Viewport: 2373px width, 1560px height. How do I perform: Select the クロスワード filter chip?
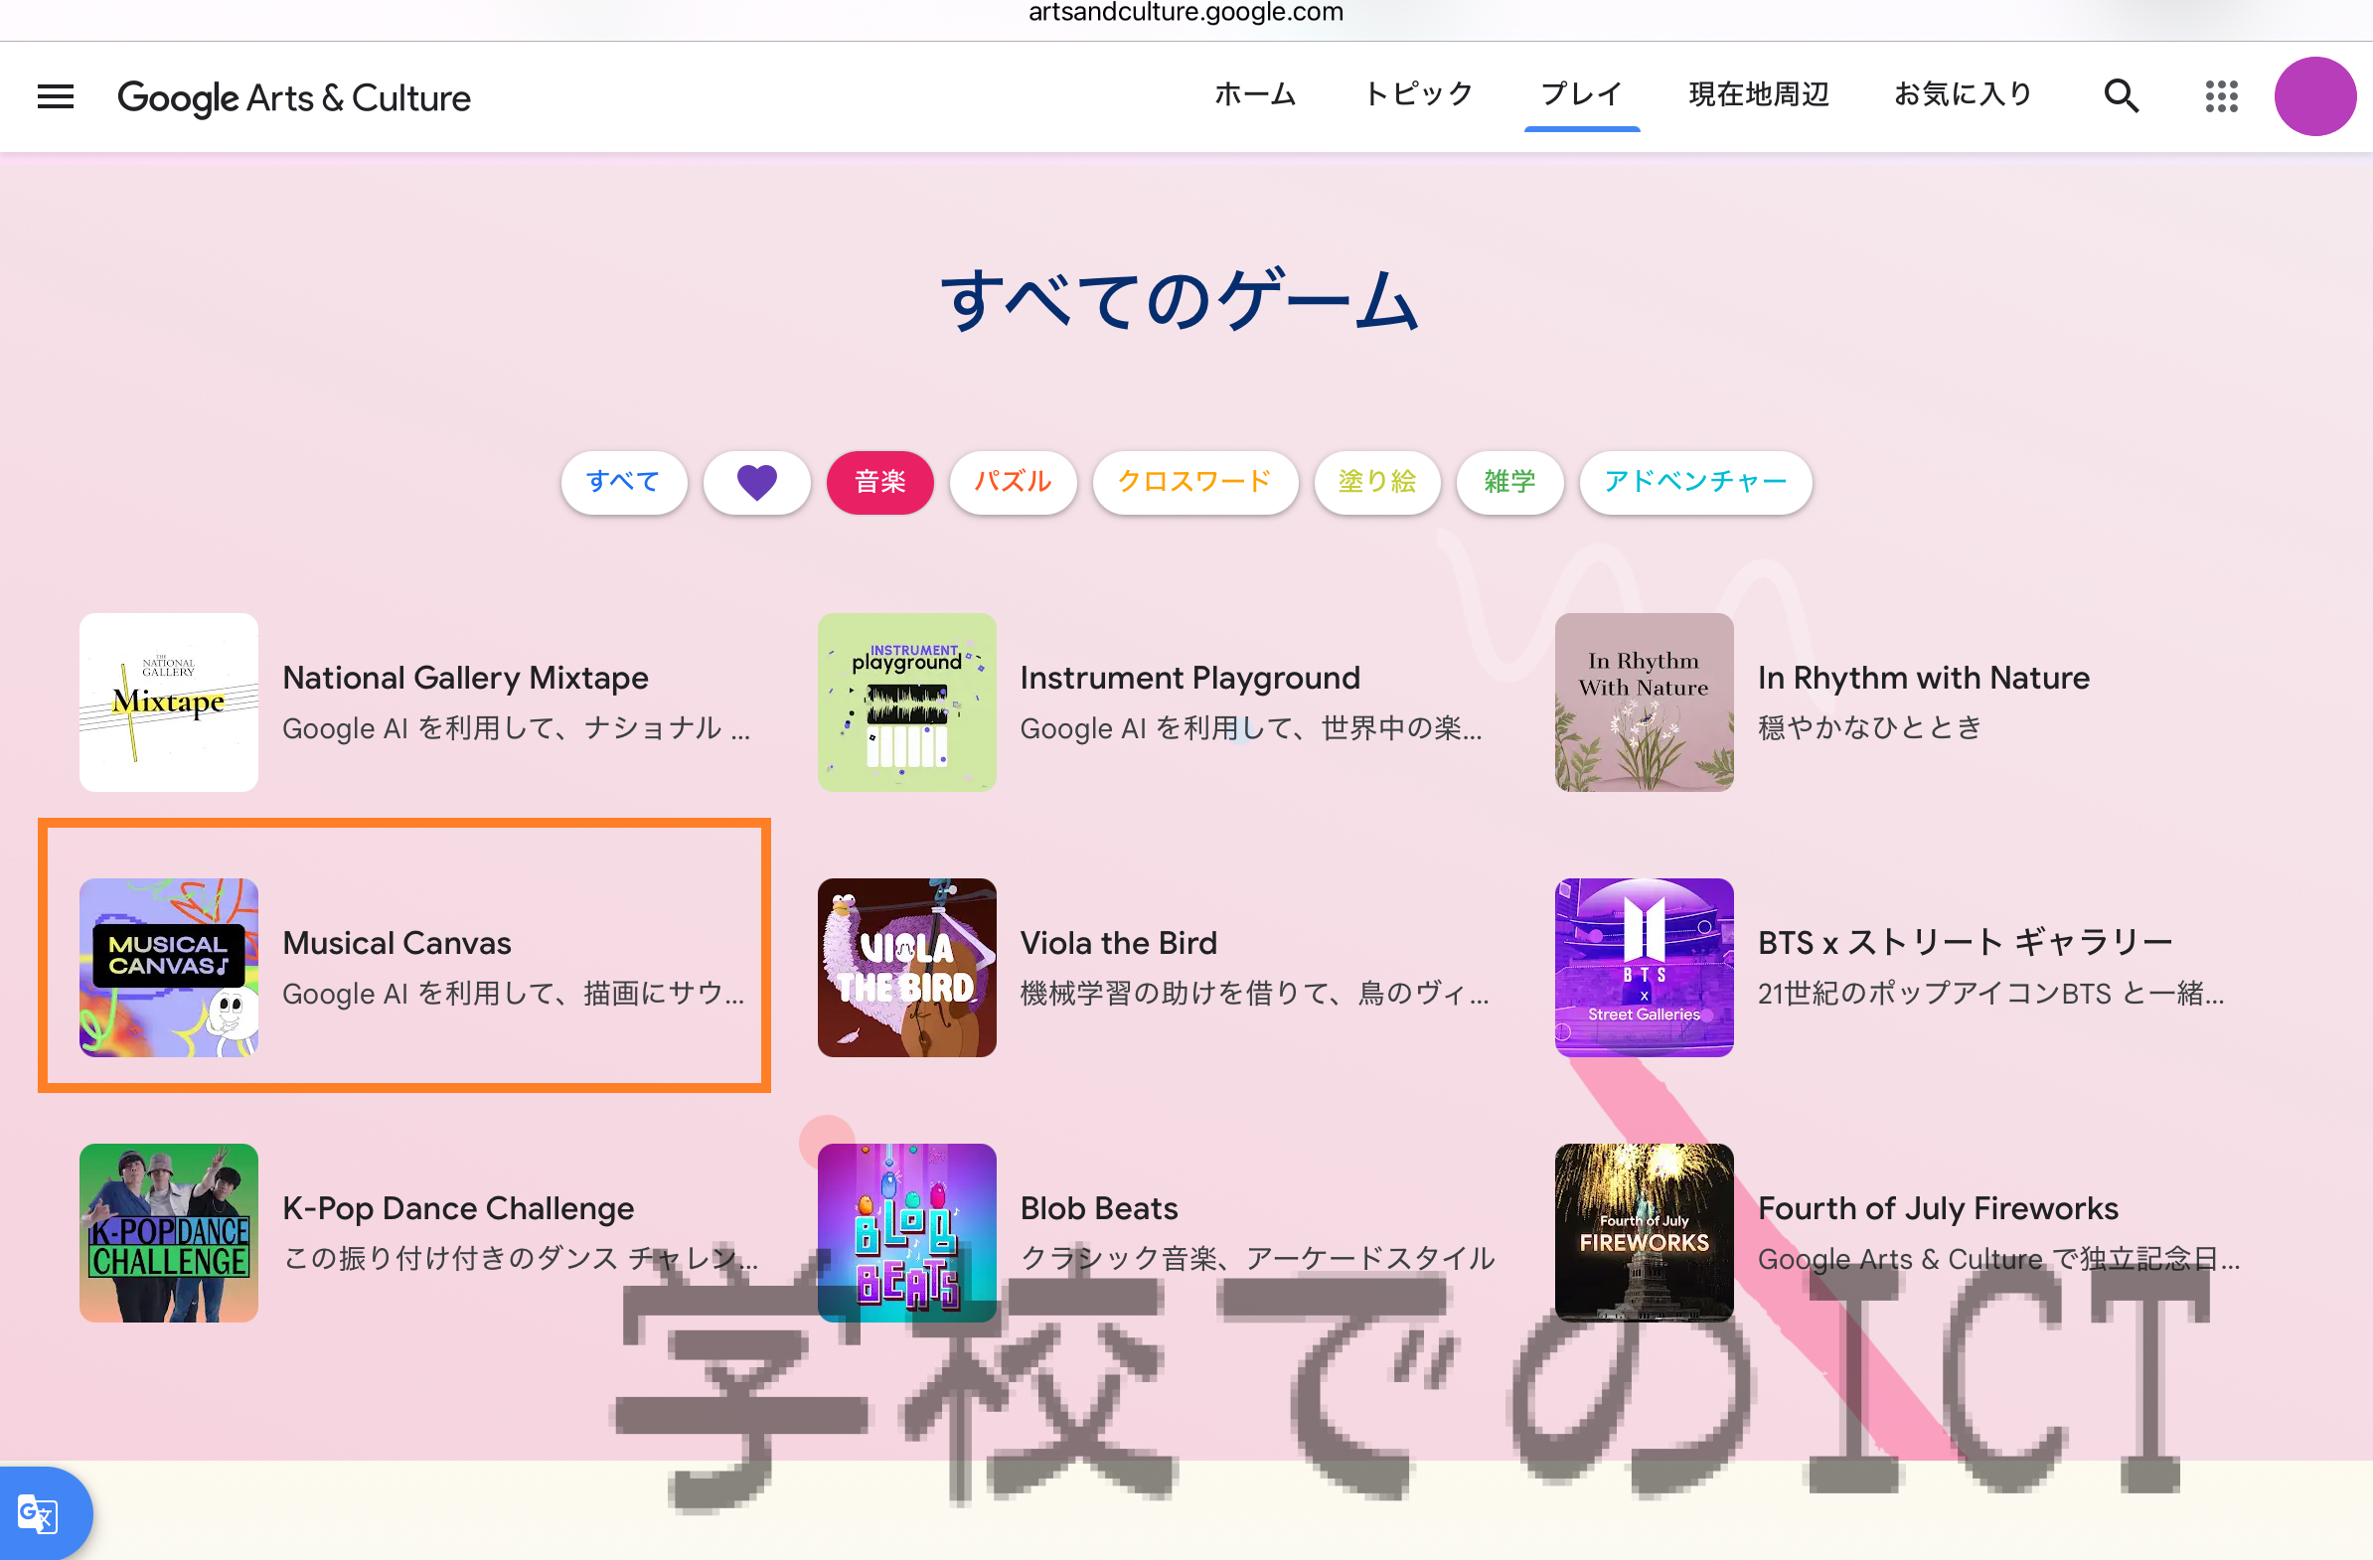pos(1195,483)
